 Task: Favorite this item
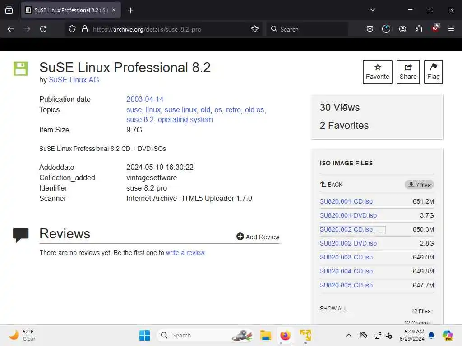(378, 72)
